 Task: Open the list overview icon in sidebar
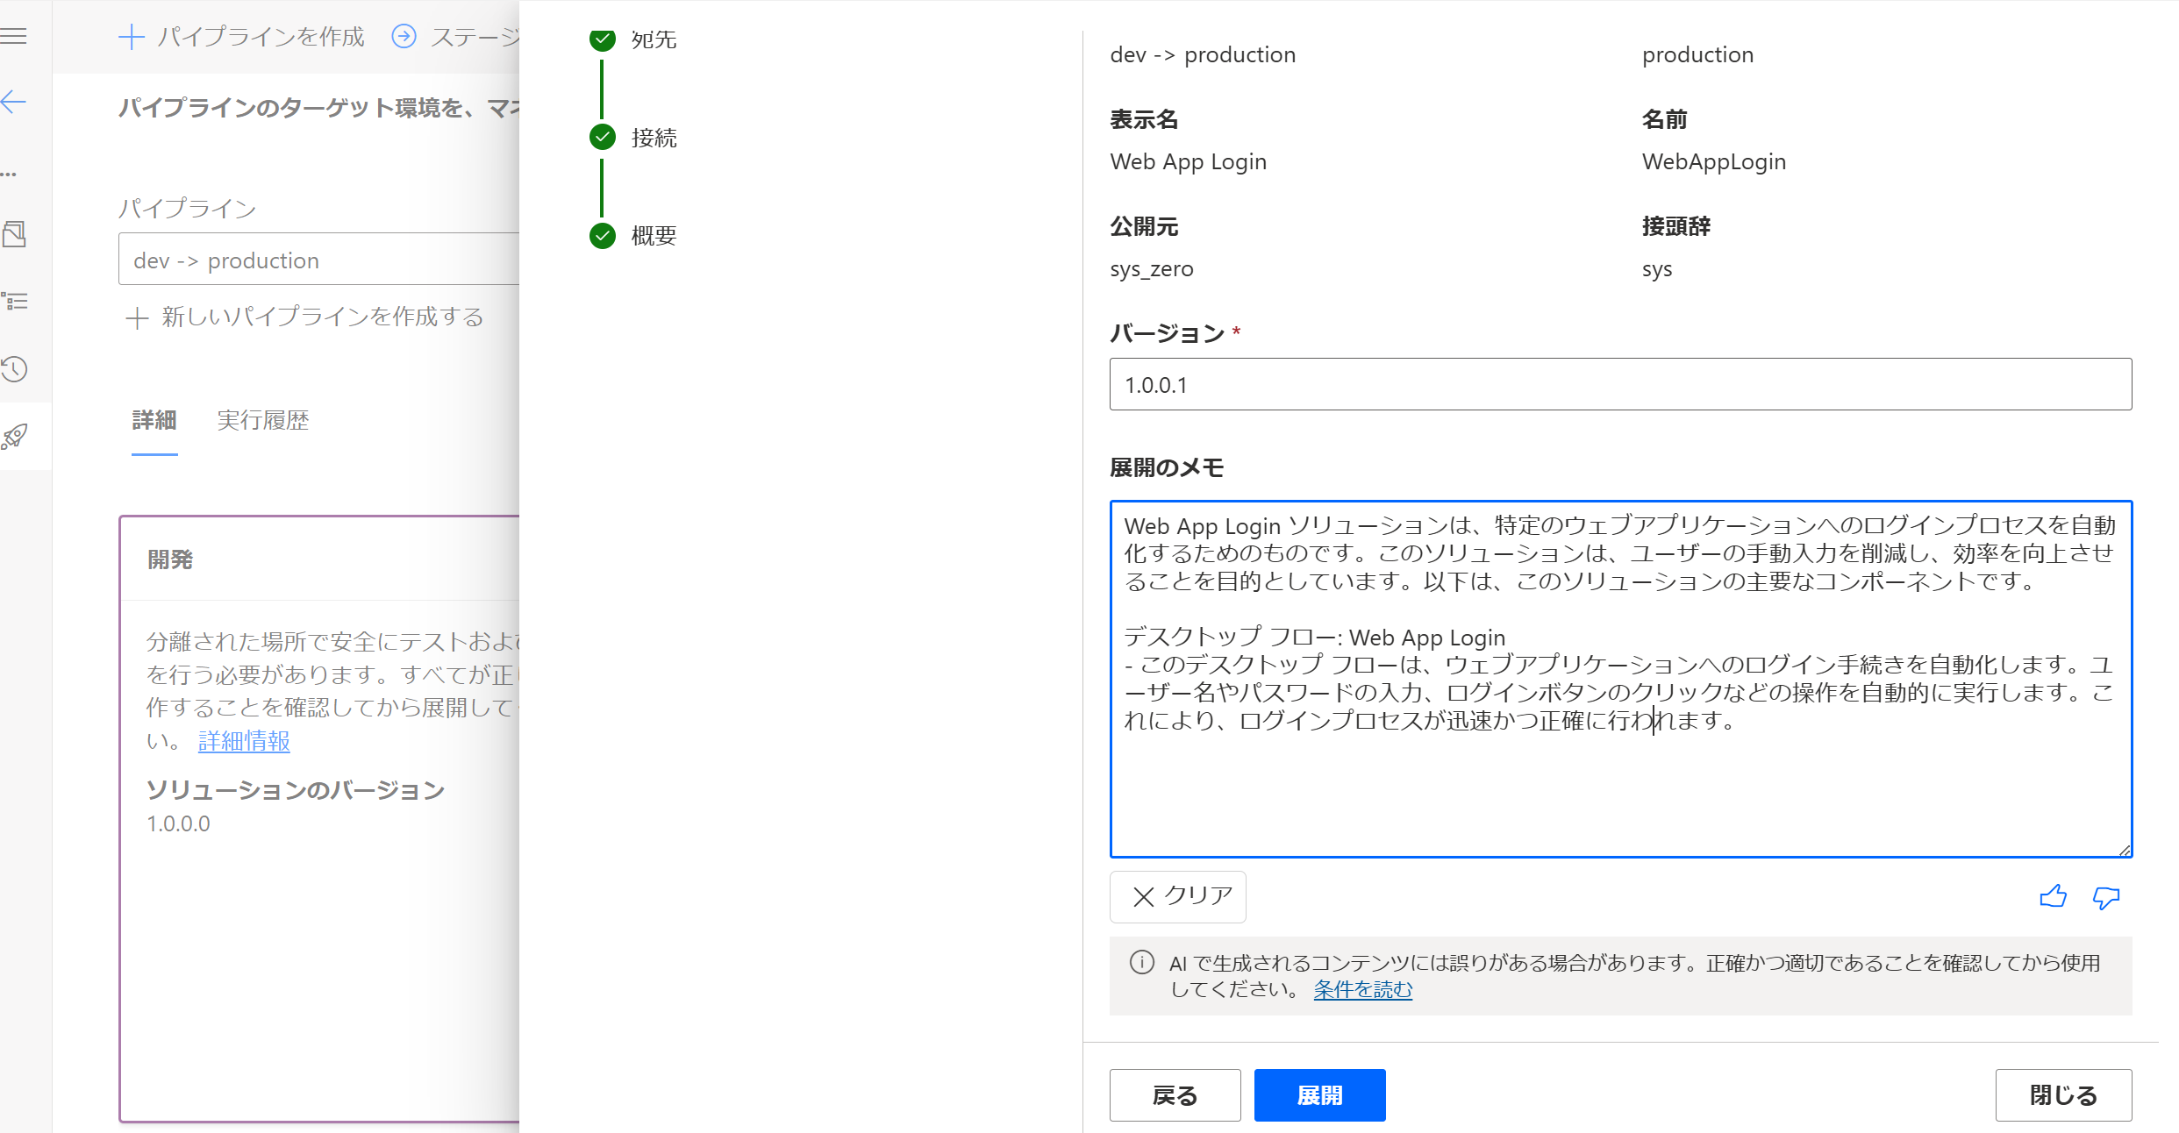[15, 302]
